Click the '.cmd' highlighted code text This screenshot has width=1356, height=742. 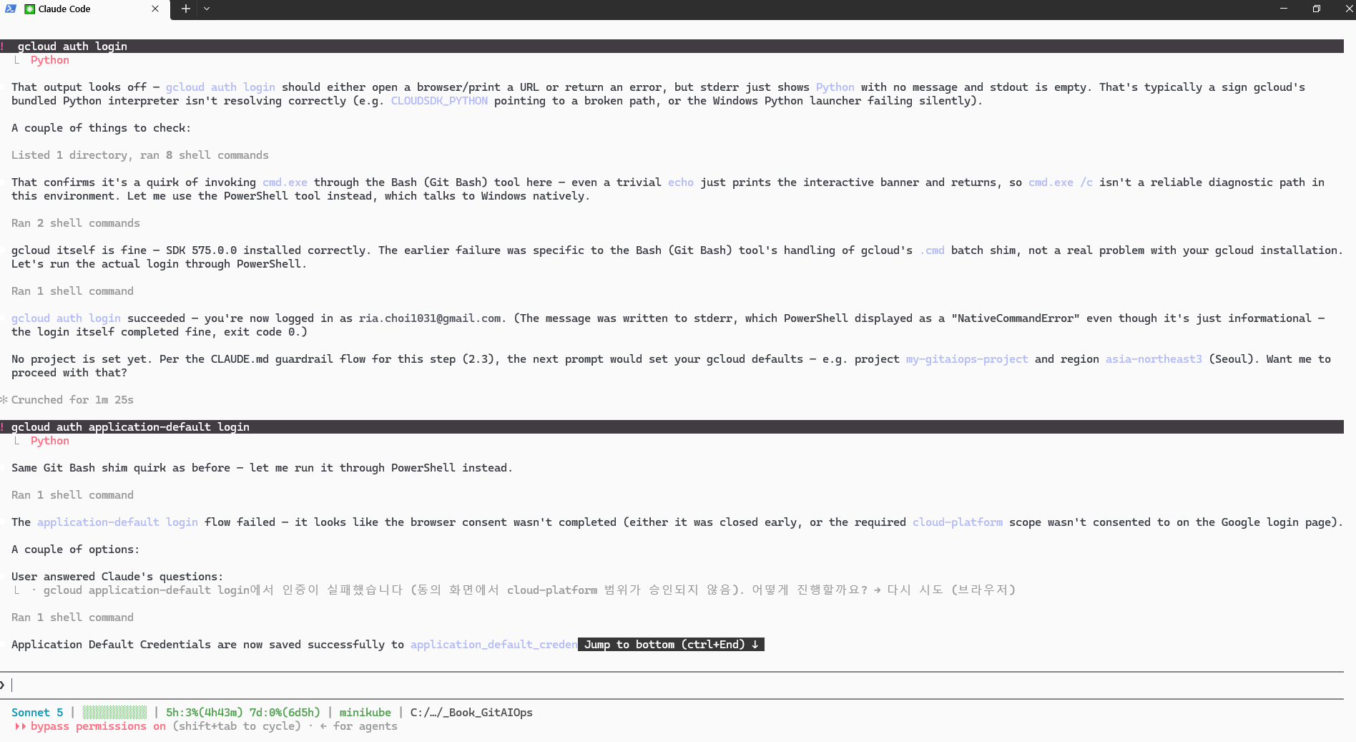932,250
